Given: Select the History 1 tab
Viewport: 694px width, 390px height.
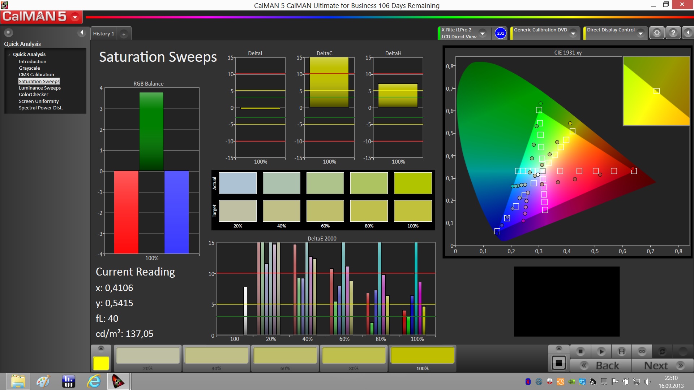Looking at the screenshot, I should pyautogui.click(x=103, y=34).
